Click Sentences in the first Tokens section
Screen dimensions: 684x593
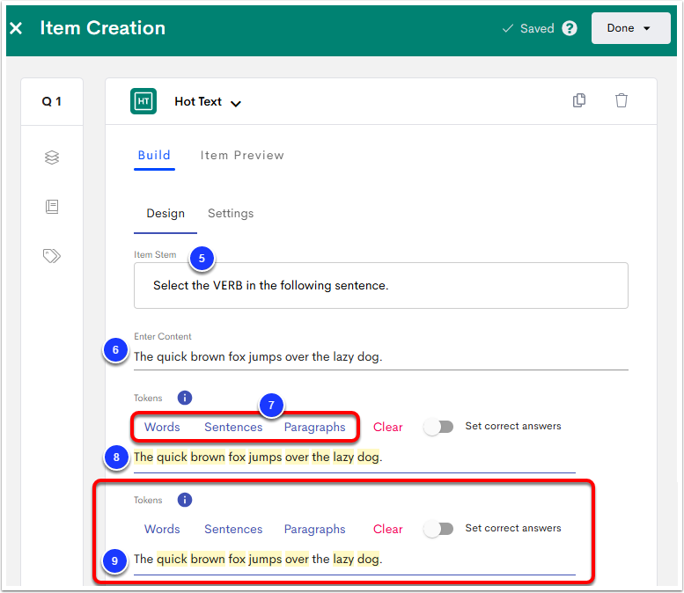point(233,427)
